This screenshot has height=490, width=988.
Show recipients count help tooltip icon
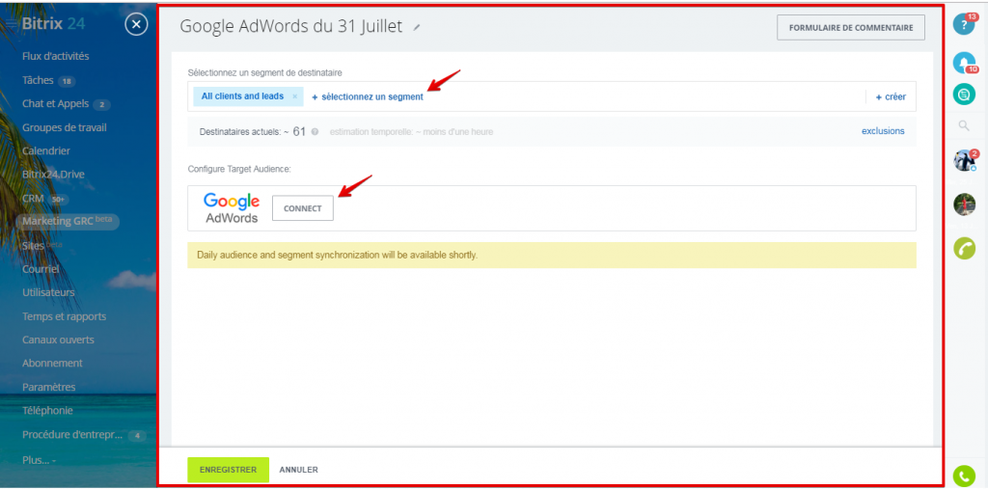tap(316, 131)
